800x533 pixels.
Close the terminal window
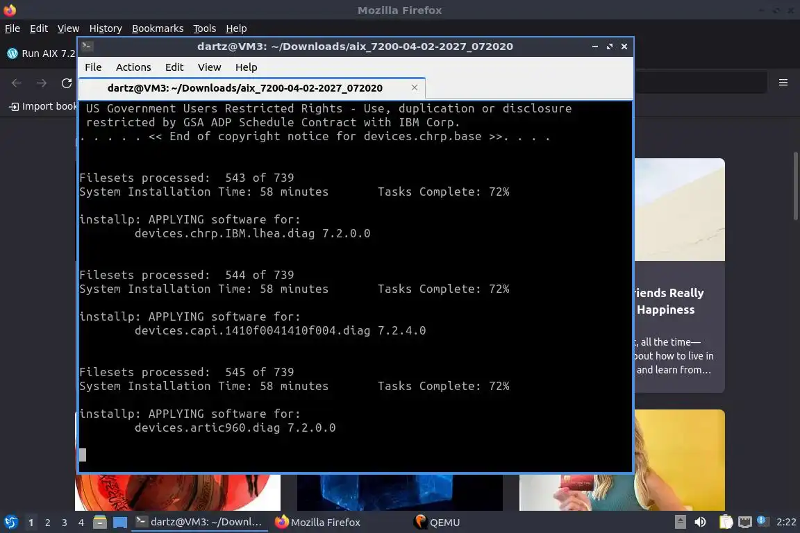[624, 46]
